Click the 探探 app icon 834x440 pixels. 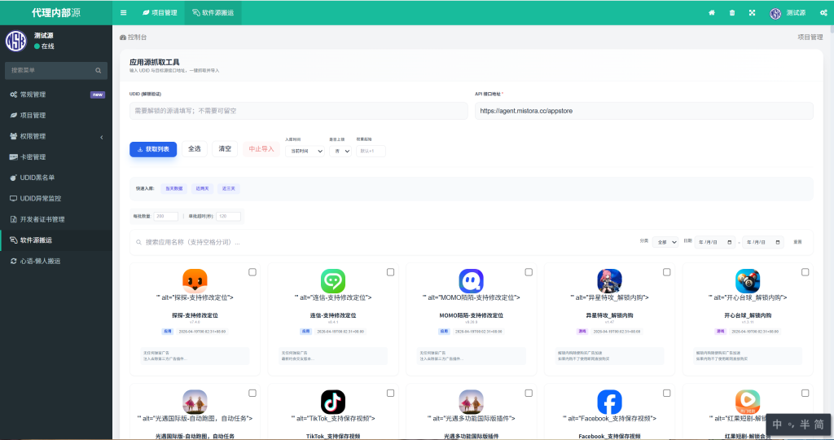pos(195,280)
